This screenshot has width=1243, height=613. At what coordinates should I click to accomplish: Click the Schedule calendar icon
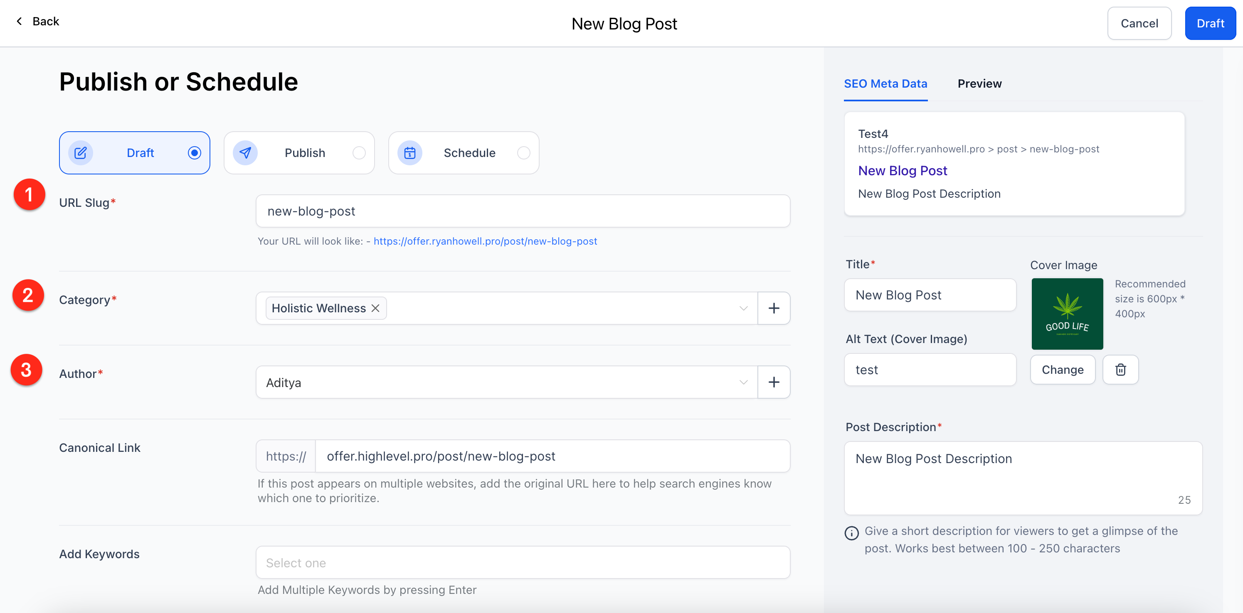coord(409,153)
